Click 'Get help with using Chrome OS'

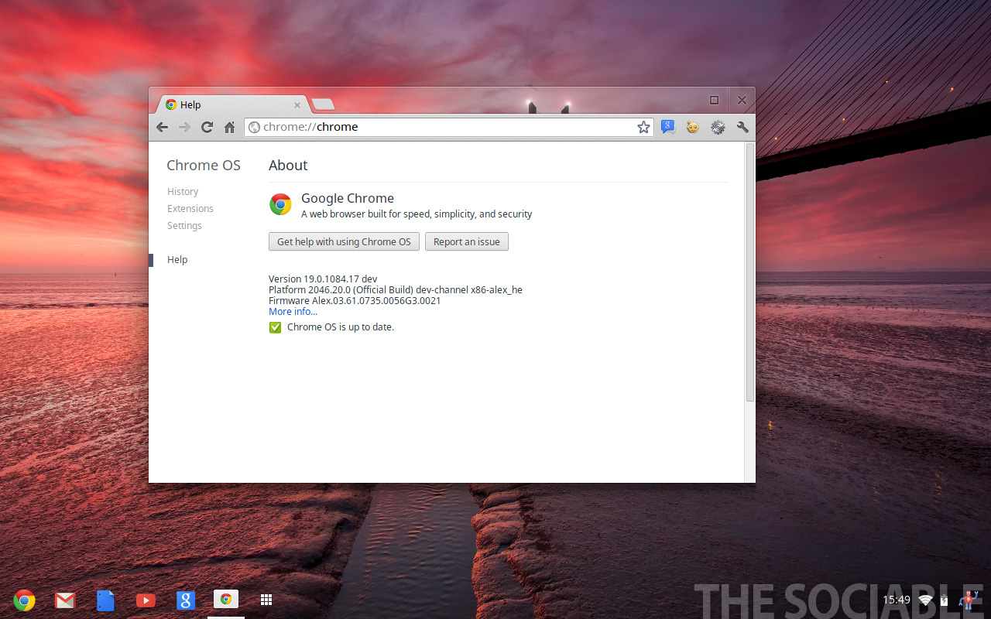click(344, 242)
